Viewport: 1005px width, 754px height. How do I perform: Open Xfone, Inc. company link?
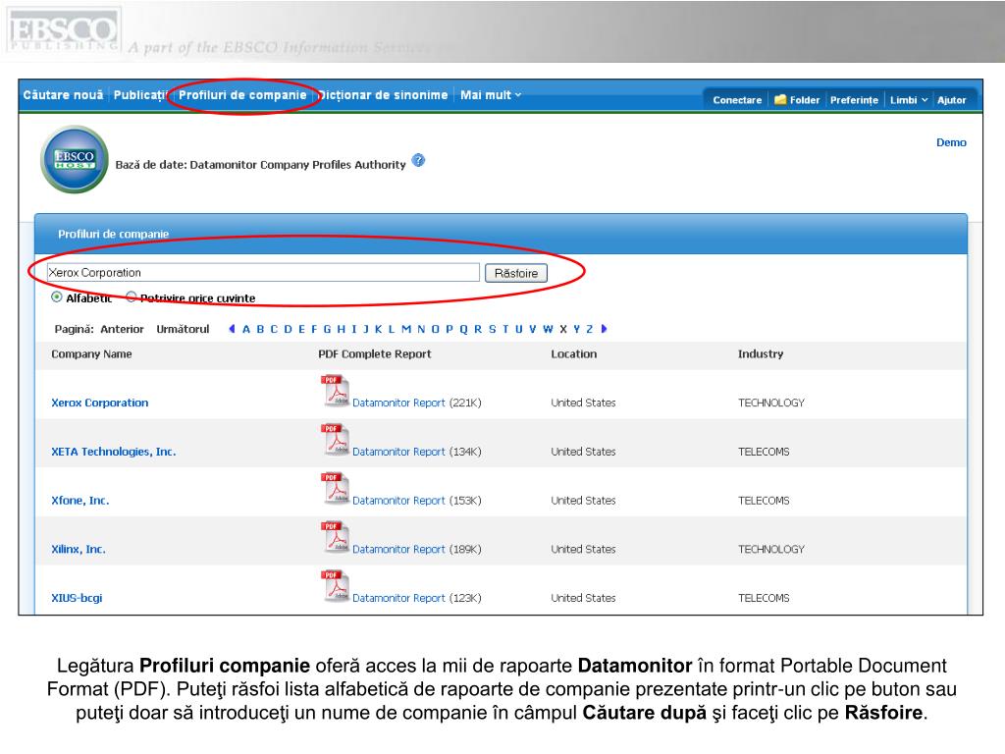coord(80,500)
